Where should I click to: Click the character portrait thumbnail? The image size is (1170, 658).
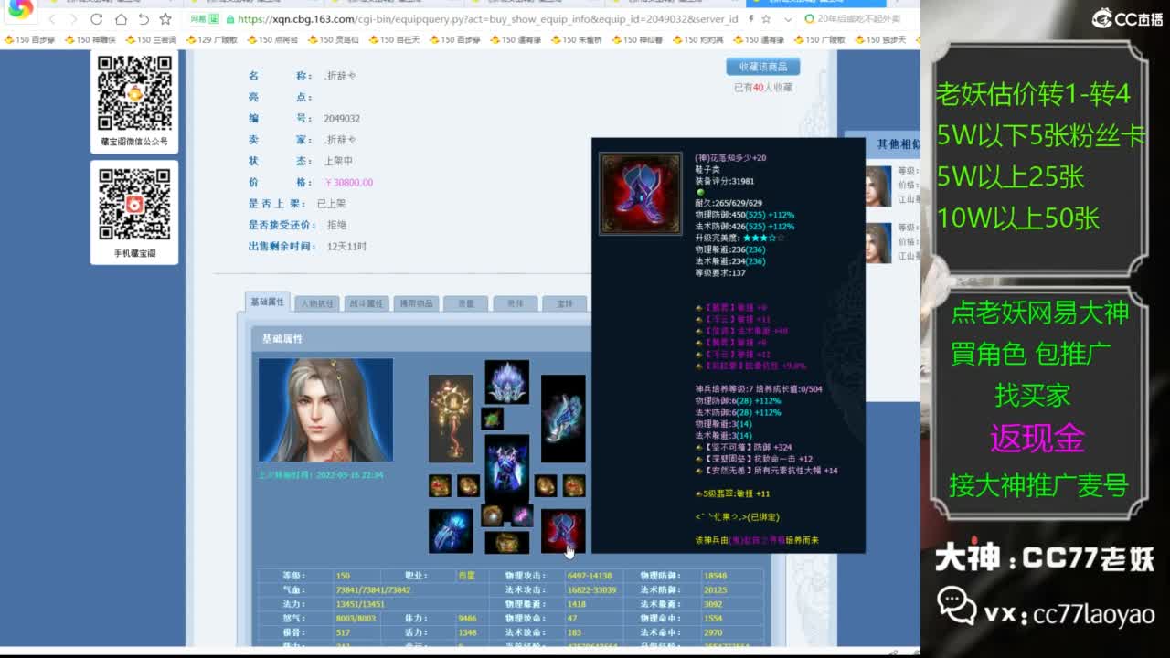[325, 409]
